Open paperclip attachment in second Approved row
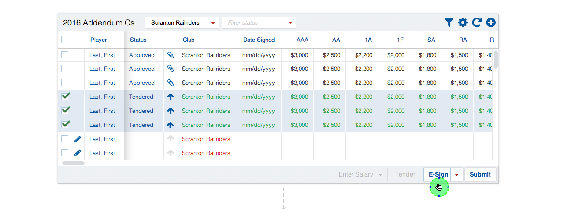The width and height of the screenshot is (564, 220). tap(171, 69)
